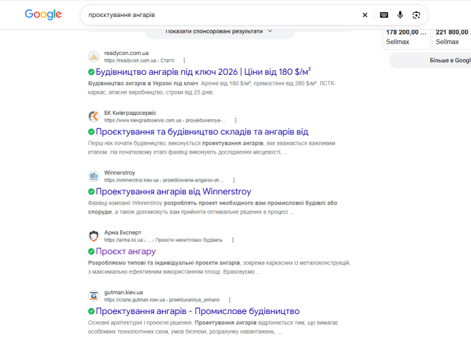Open 'Проєктування та будівництво складів та ангарів' link

tap(202, 132)
